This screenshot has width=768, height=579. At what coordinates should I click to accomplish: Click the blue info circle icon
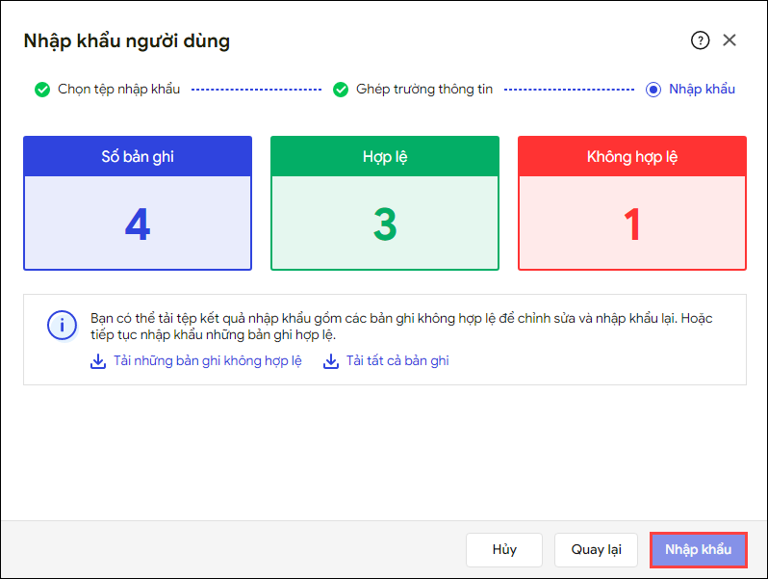[x=62, y=325]
